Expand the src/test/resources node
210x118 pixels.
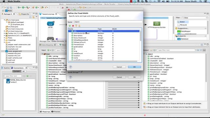click(5, 31)
